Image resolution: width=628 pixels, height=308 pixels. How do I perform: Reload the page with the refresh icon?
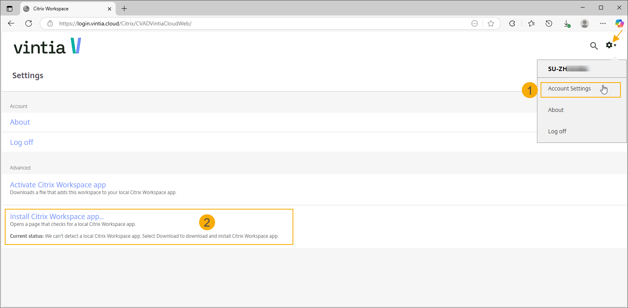(x=29, y=23)
